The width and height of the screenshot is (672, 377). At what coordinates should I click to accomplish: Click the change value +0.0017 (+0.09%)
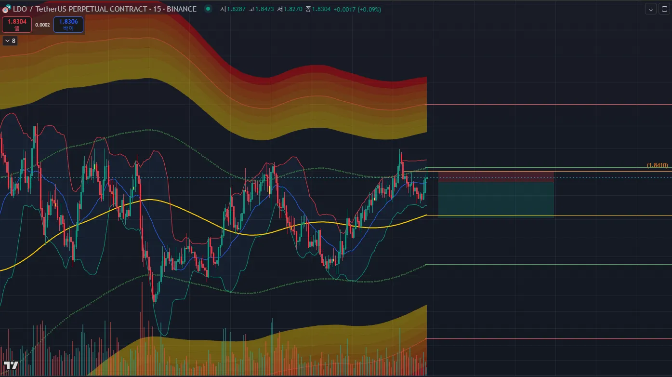pyautogui.click(x=357, y=9)
